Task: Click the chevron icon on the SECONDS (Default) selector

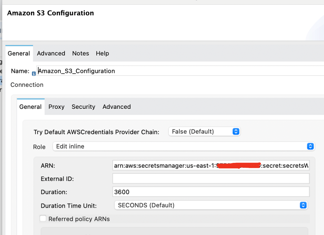Action: pos(303,205)
